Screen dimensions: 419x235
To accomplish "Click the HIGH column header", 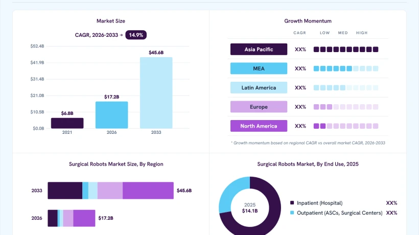I will coord(362,33).
